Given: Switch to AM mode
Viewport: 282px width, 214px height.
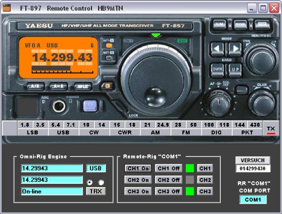Looking at the screenshot, I should 155,132.
